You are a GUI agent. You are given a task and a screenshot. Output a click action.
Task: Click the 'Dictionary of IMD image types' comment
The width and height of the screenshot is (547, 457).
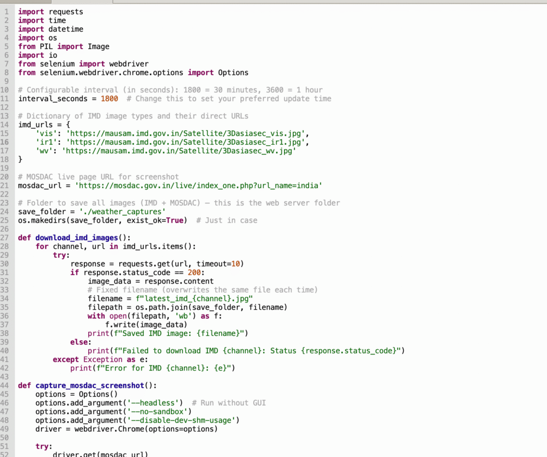pyautogui.click(x=133, y=116)
